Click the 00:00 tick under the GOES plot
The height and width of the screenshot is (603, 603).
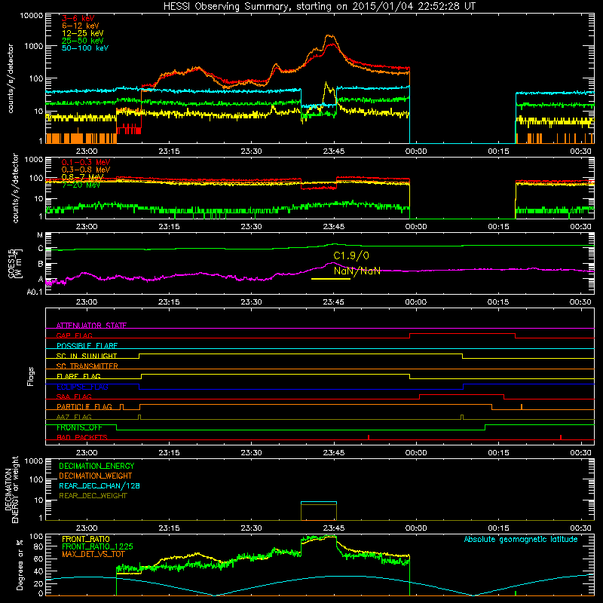pos(416,302)
